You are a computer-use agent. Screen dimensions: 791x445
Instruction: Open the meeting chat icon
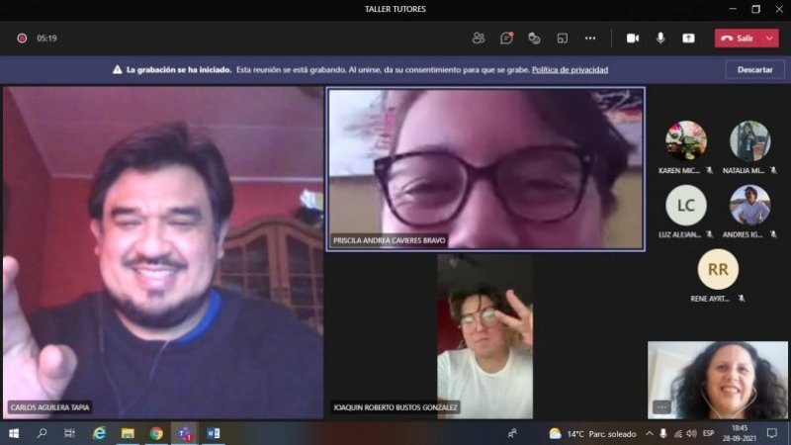[506, 38]
